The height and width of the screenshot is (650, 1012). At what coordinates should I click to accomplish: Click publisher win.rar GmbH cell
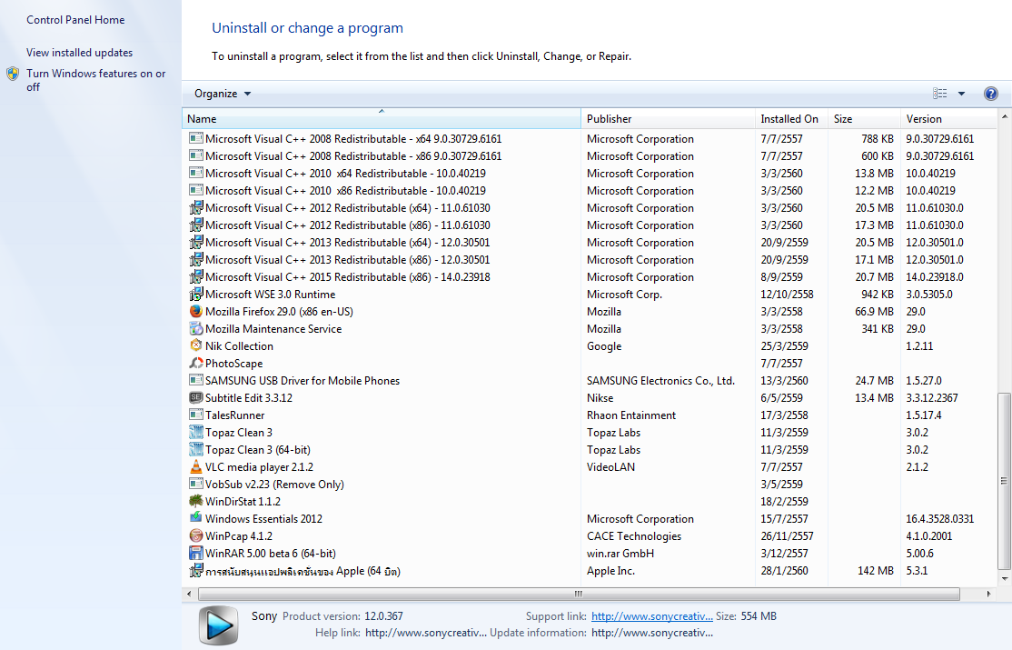[620, 554]
